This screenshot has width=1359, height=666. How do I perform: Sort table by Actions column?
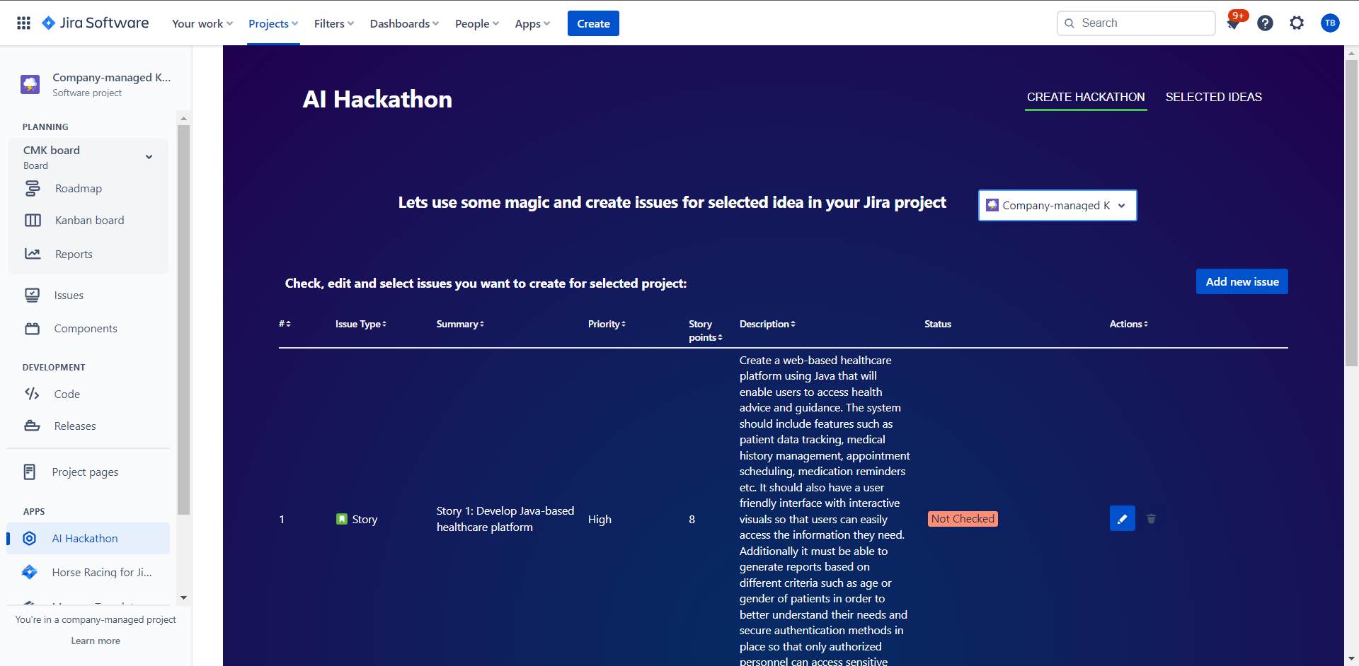click(1128, 324)
